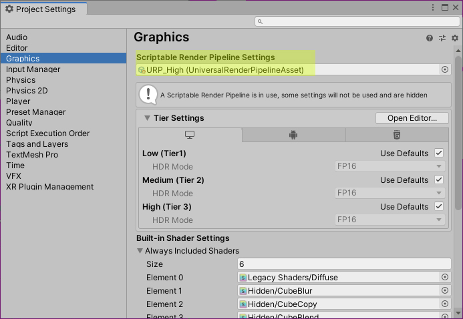This screenshot has width=463, height=319.
Task: Open object picker for URP_High asset
Action: point(445,69)
